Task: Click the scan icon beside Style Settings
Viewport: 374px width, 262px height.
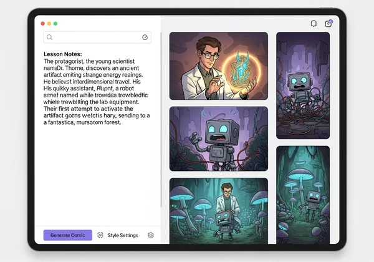Action: (x=100, y=235)
